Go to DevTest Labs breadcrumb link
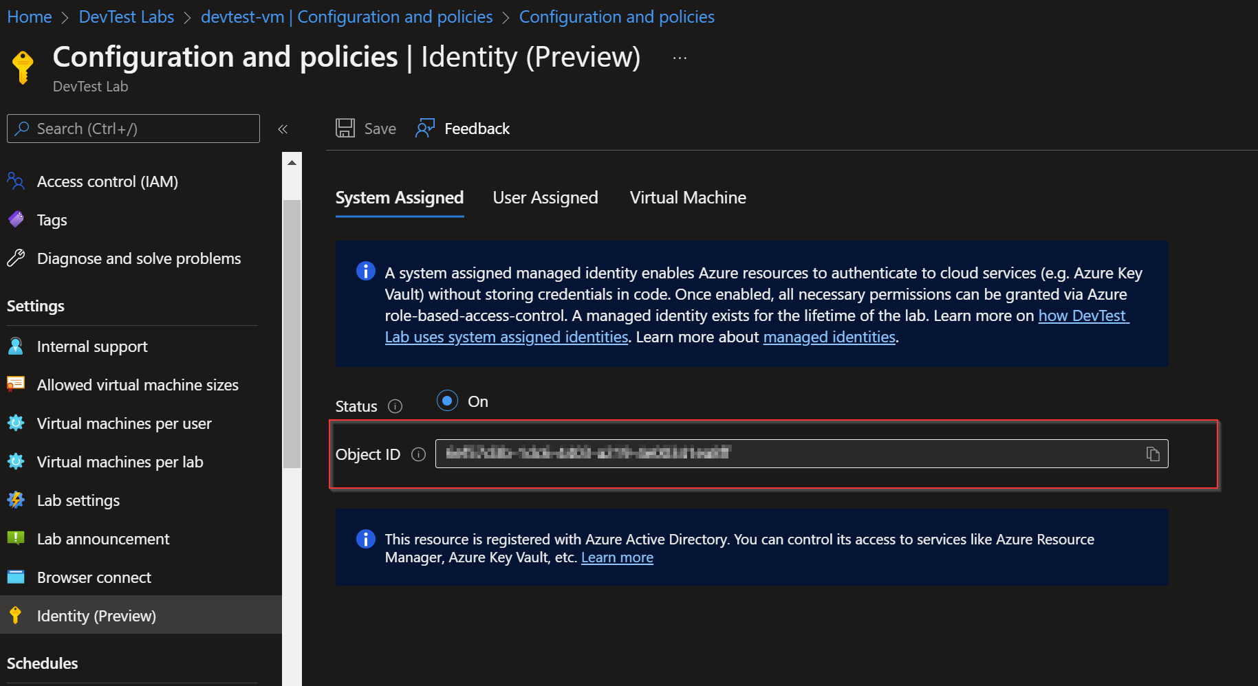This screenshot has height=686, width=1258. 127,17
